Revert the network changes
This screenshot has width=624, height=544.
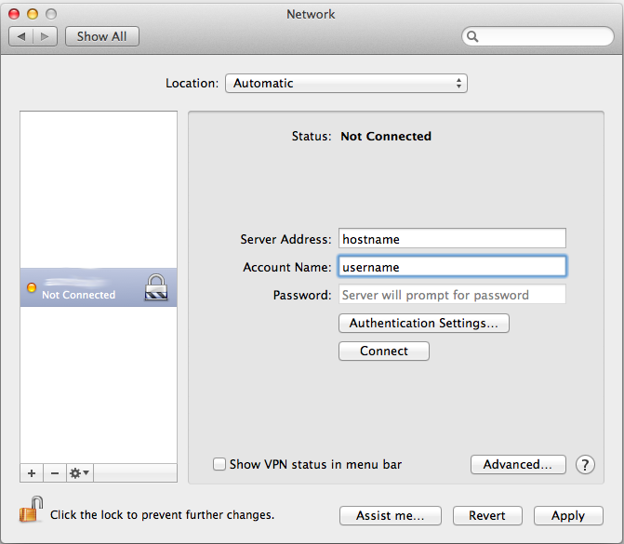point(487,515)
